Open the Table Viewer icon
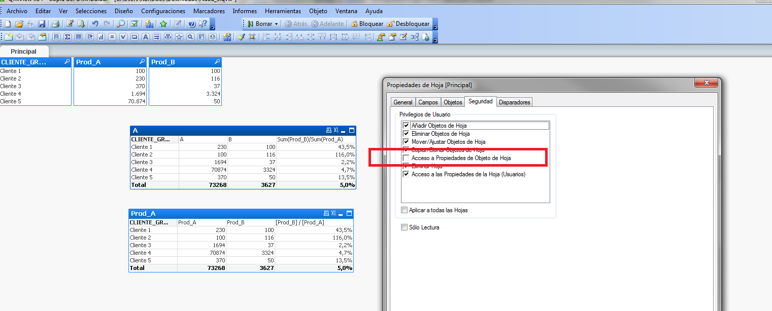This screenshot has width=772, height=311. [x=415, y=37]
